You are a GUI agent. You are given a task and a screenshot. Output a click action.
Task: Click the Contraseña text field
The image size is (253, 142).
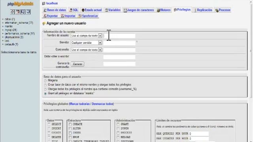click(119, 50)
